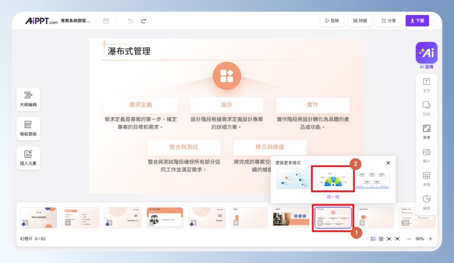Open the 拼圖 collage feature
Image resolution: width=454 pixels, height=263 pixels.
[360, 20]
